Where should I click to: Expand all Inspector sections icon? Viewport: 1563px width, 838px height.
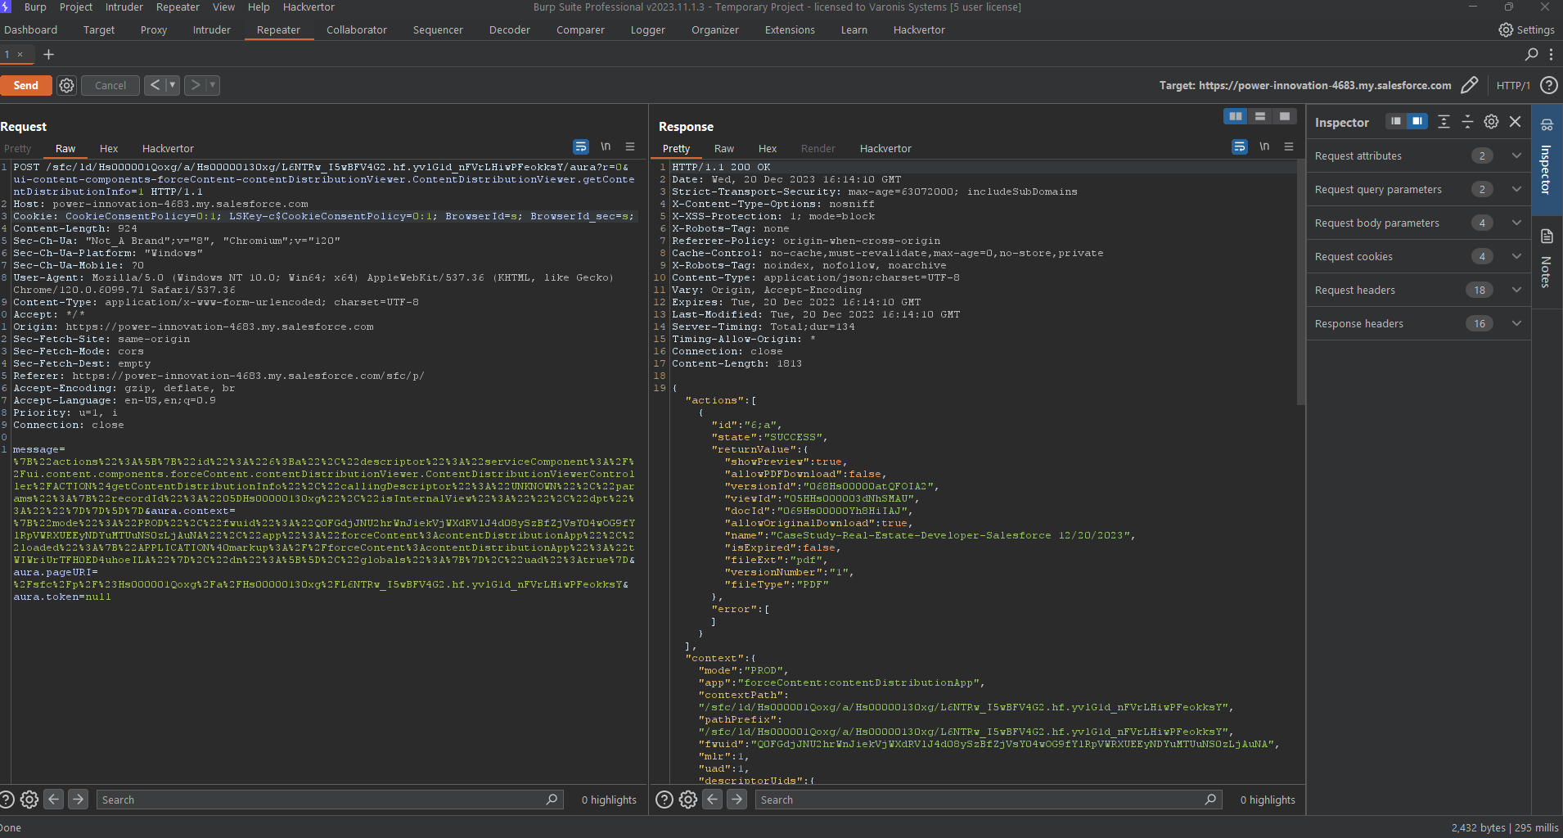pyautogui.click(x=1444, y=121)
